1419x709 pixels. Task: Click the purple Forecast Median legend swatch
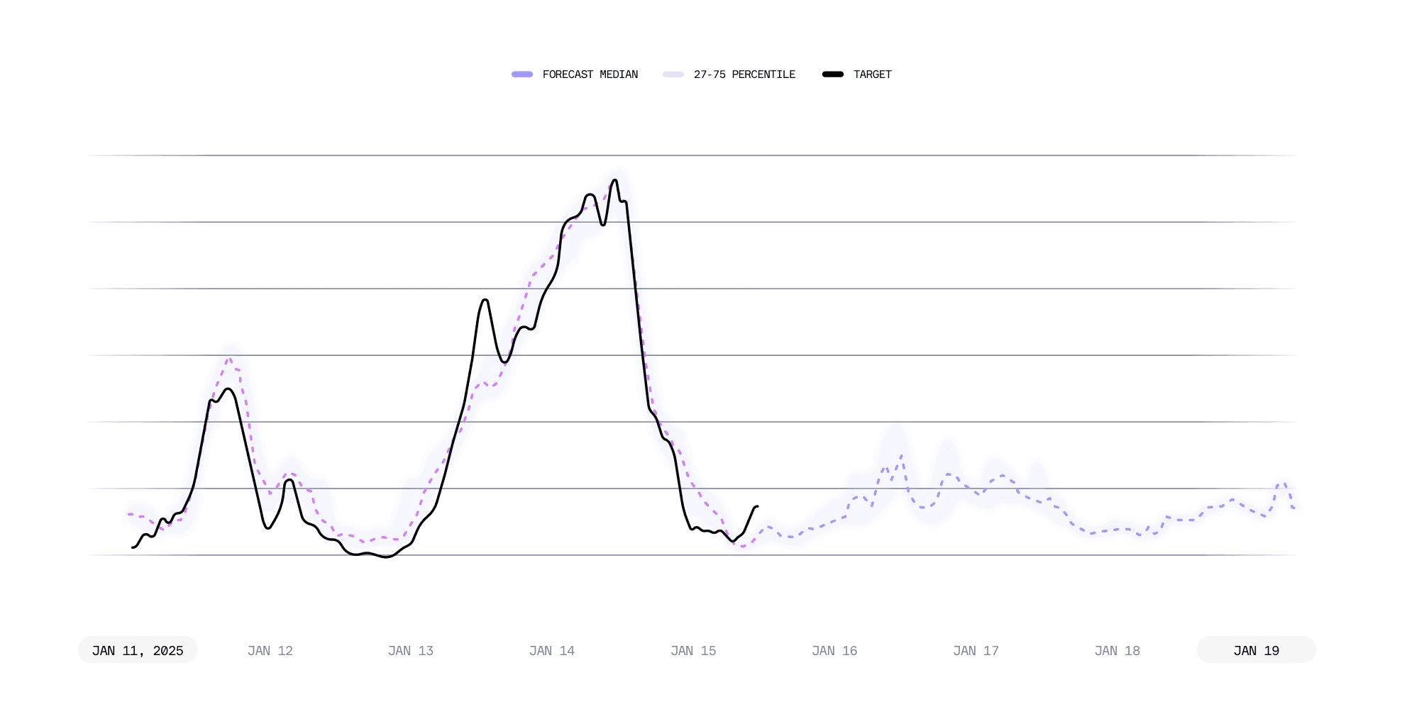coord(522,74)
